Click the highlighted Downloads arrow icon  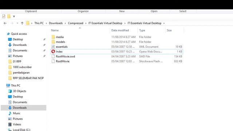10,108
